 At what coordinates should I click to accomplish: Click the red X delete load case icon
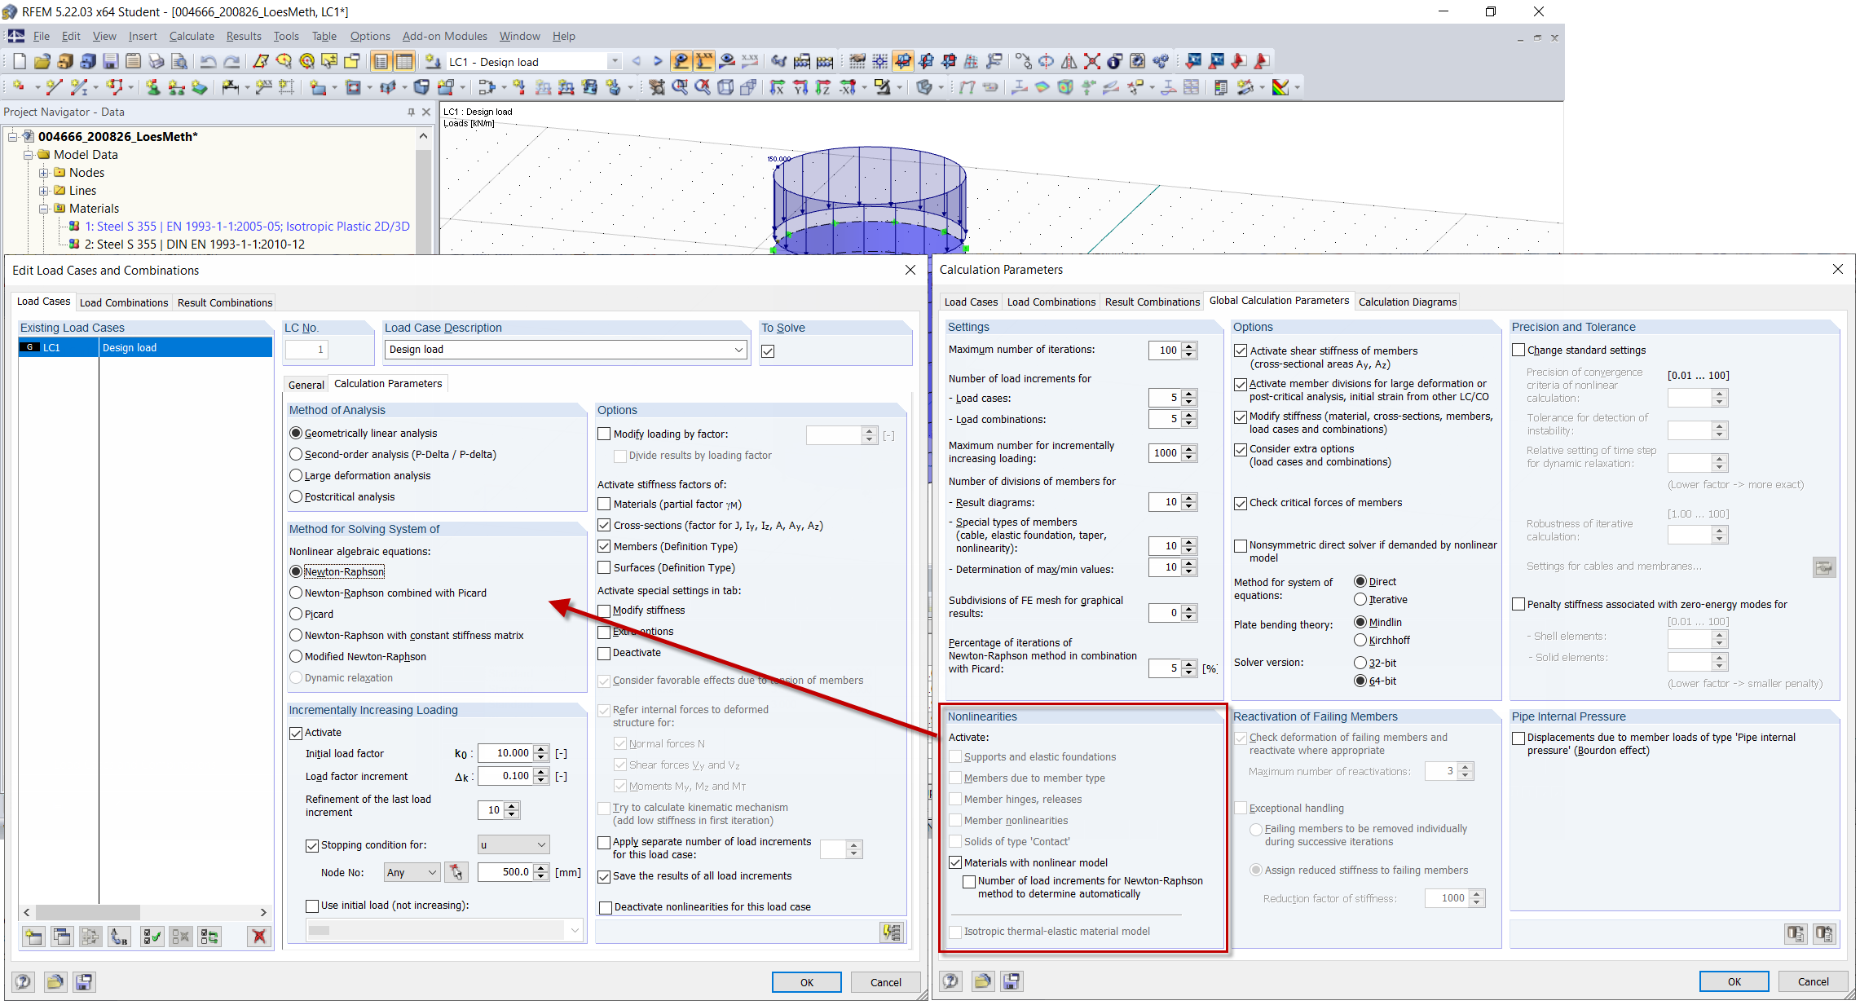(x=259, y=937)
